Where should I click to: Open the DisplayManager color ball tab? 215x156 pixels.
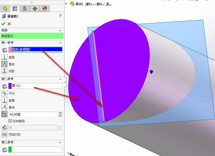click(x=45, y=9)
